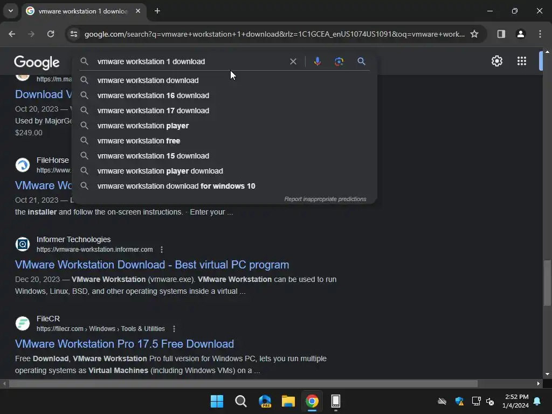Screen dimensions: 552x414
Task: Open File Explorer from taskbar
Action: click(x=288, y=401)
